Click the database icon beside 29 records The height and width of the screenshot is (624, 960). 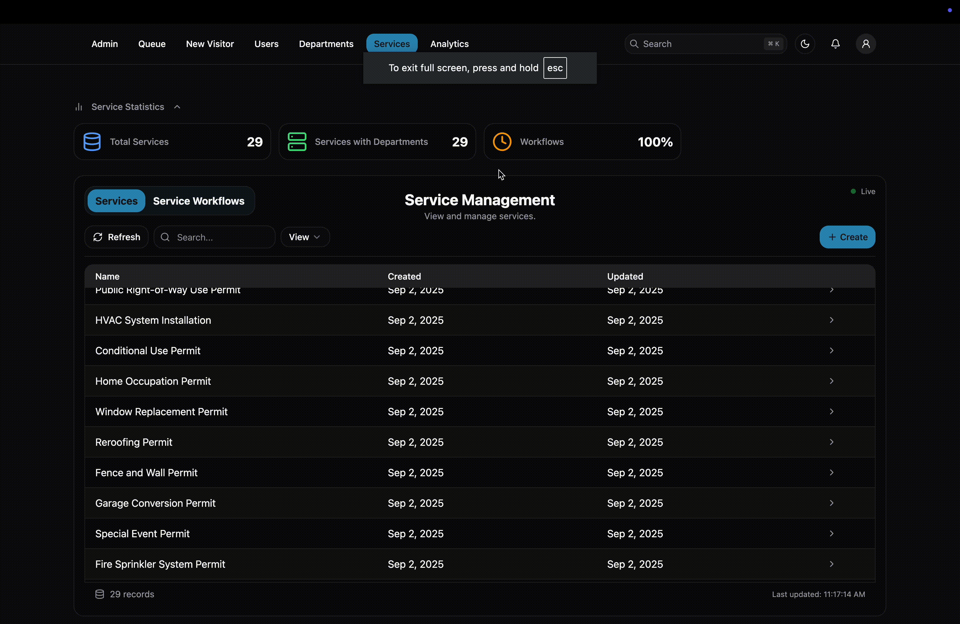(99, 594)
